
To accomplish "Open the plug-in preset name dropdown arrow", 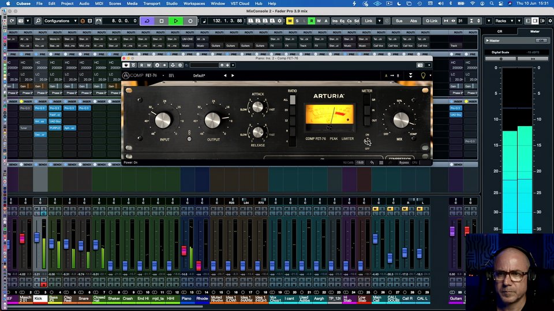I will tap(233, 65).
